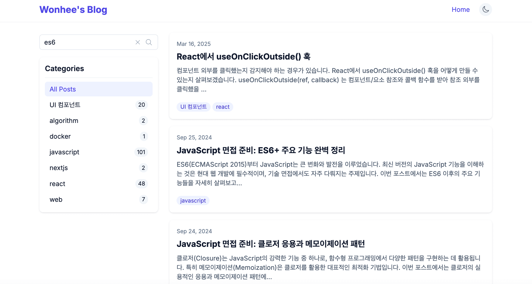Click the count badge 101 beside javascript
Viewport: 532px width, 284px height.
click(141, 152)
